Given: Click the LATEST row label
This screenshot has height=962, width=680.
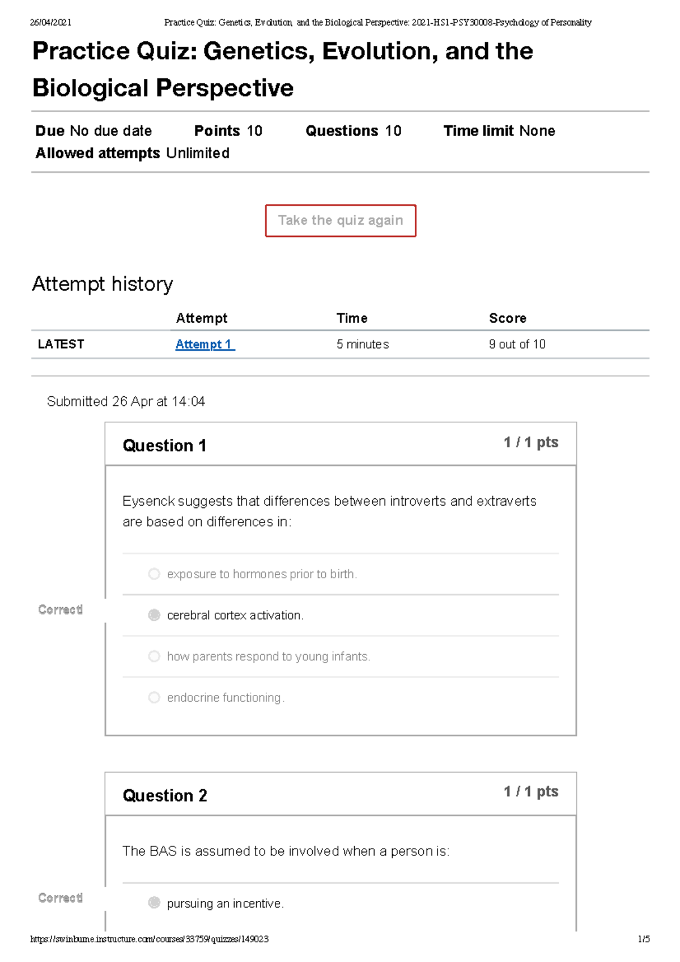Looking at the screenshot, I should (x=61, y=344).
